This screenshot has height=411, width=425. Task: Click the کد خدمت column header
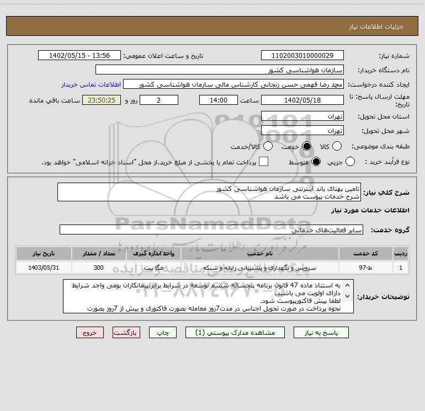[365, 254]
